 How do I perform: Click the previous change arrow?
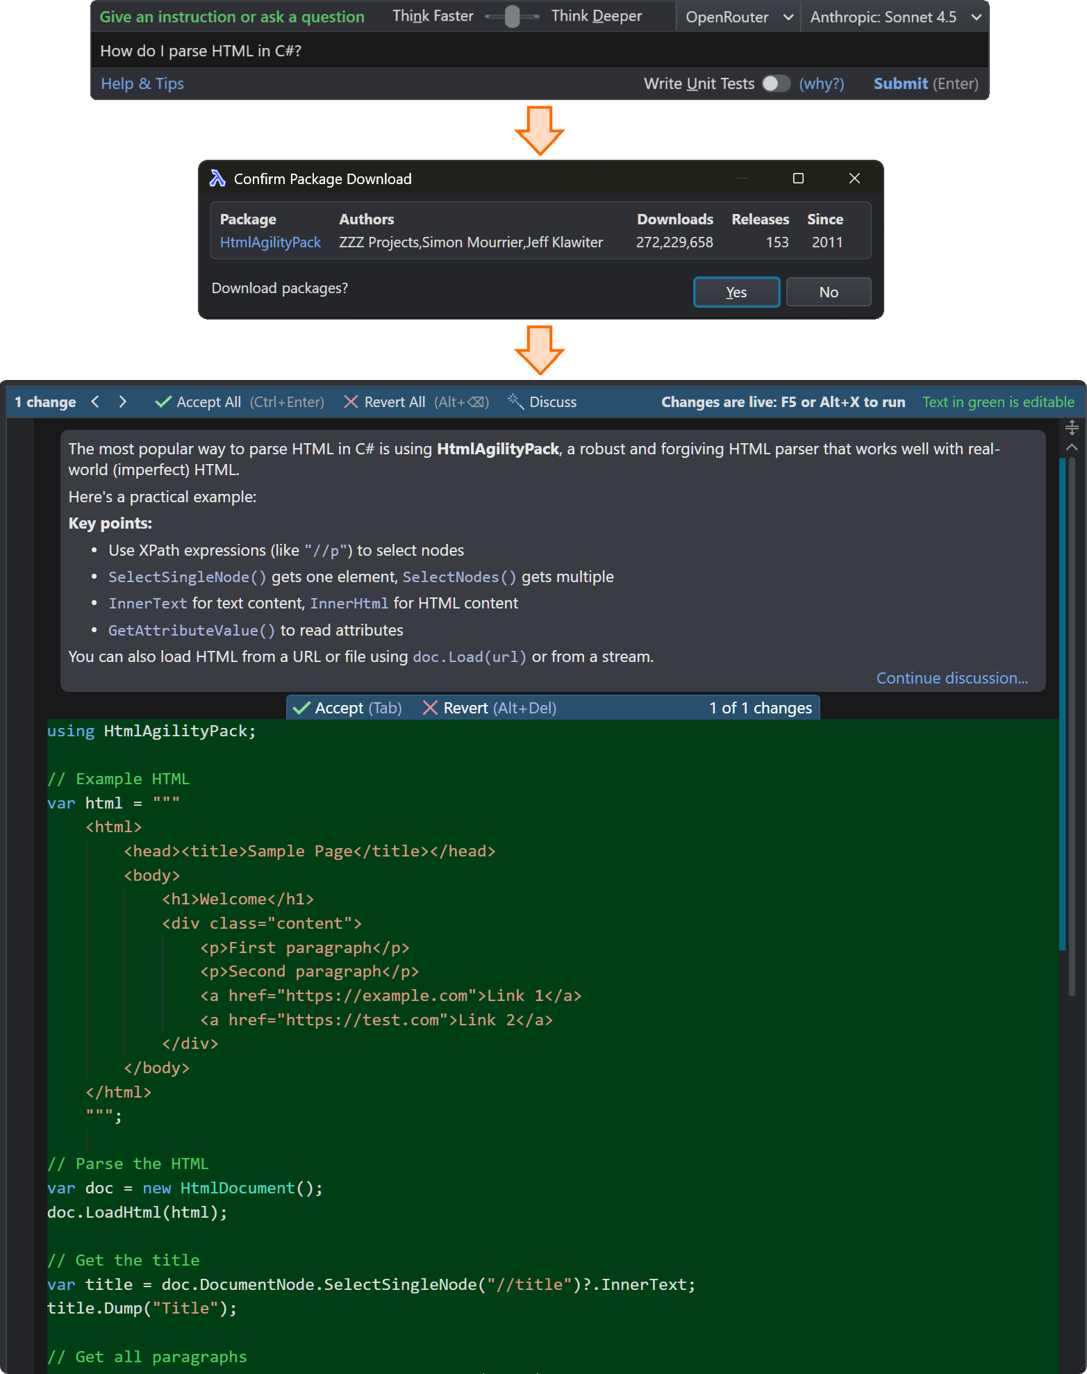95,402
